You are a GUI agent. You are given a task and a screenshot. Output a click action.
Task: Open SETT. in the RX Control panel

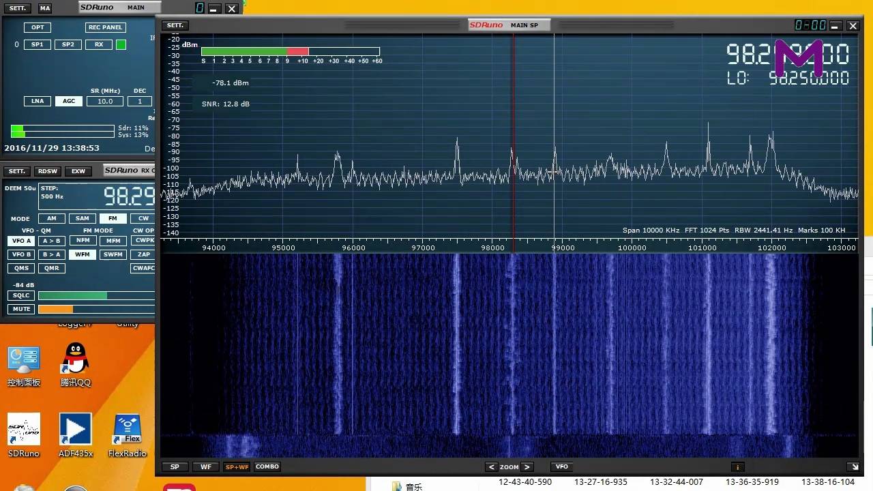(x=17, y=171)
